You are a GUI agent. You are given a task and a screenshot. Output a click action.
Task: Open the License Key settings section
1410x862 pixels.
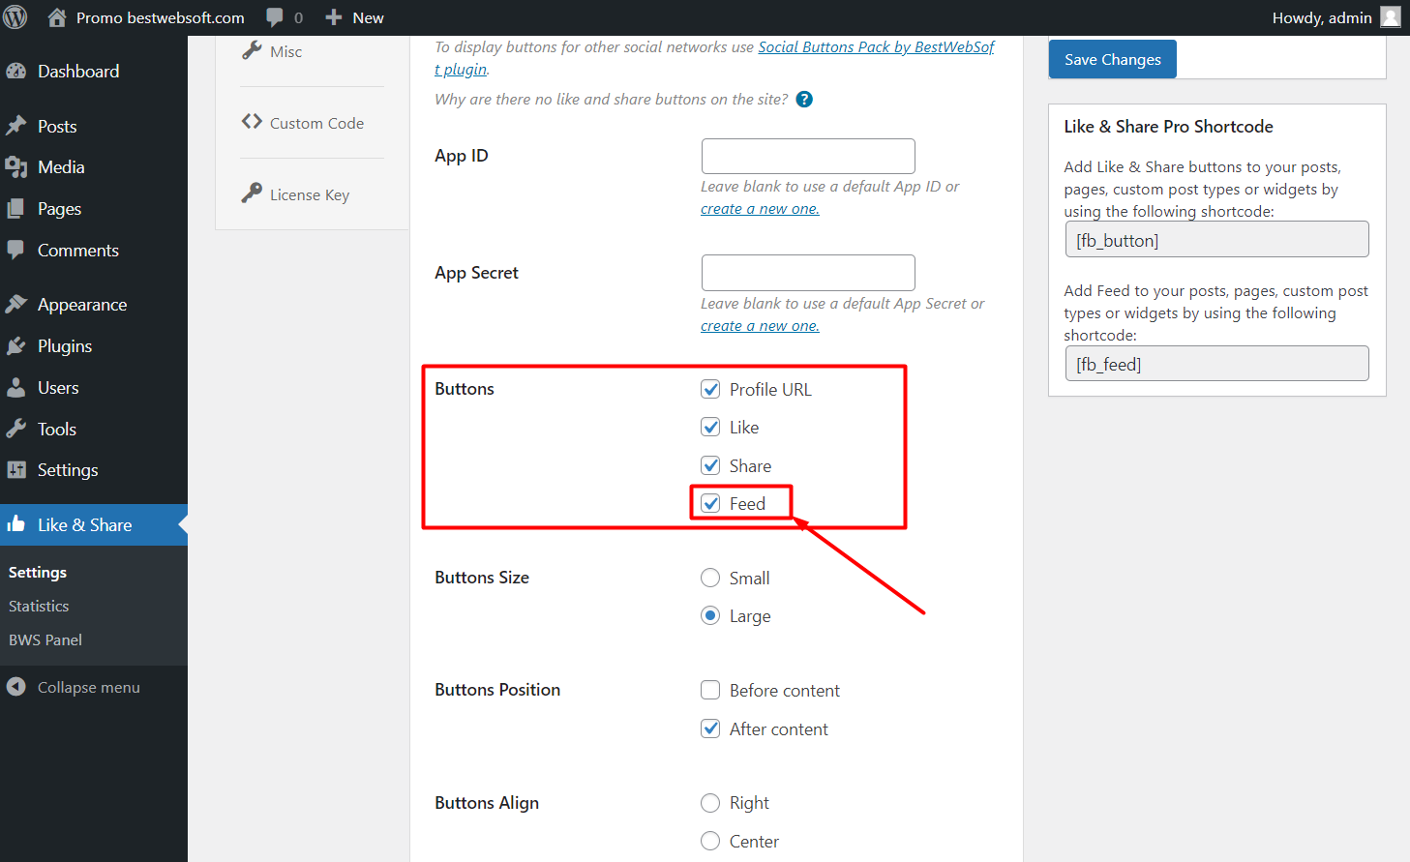coord(307,194)
